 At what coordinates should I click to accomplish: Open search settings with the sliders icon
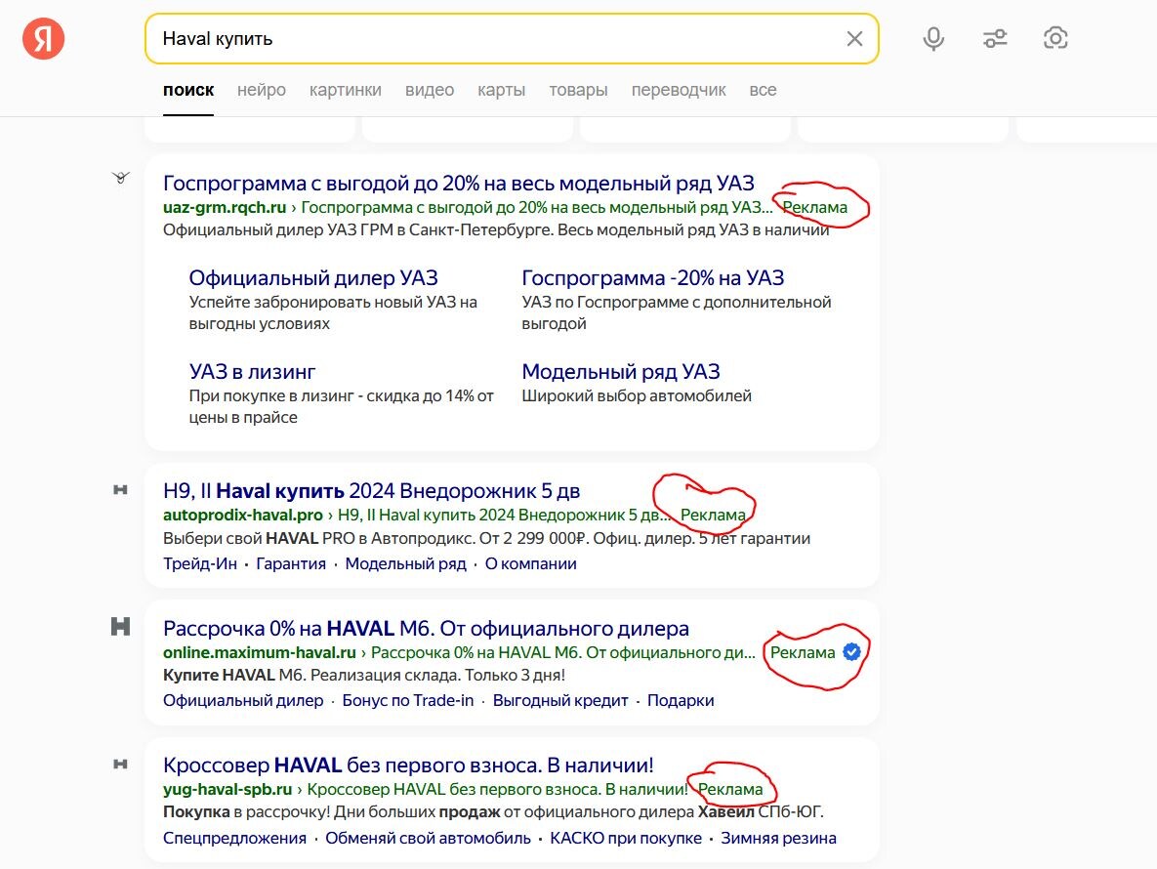click(x=995, y=38)
